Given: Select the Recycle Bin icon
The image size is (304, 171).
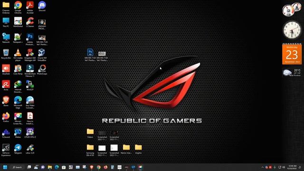Looking at the screenshot, I should click(x=6, y=54).
